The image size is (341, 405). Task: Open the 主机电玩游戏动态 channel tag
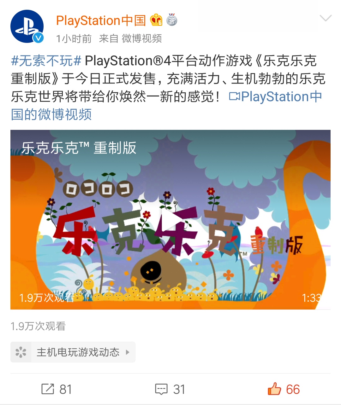[x=73, y=352]
